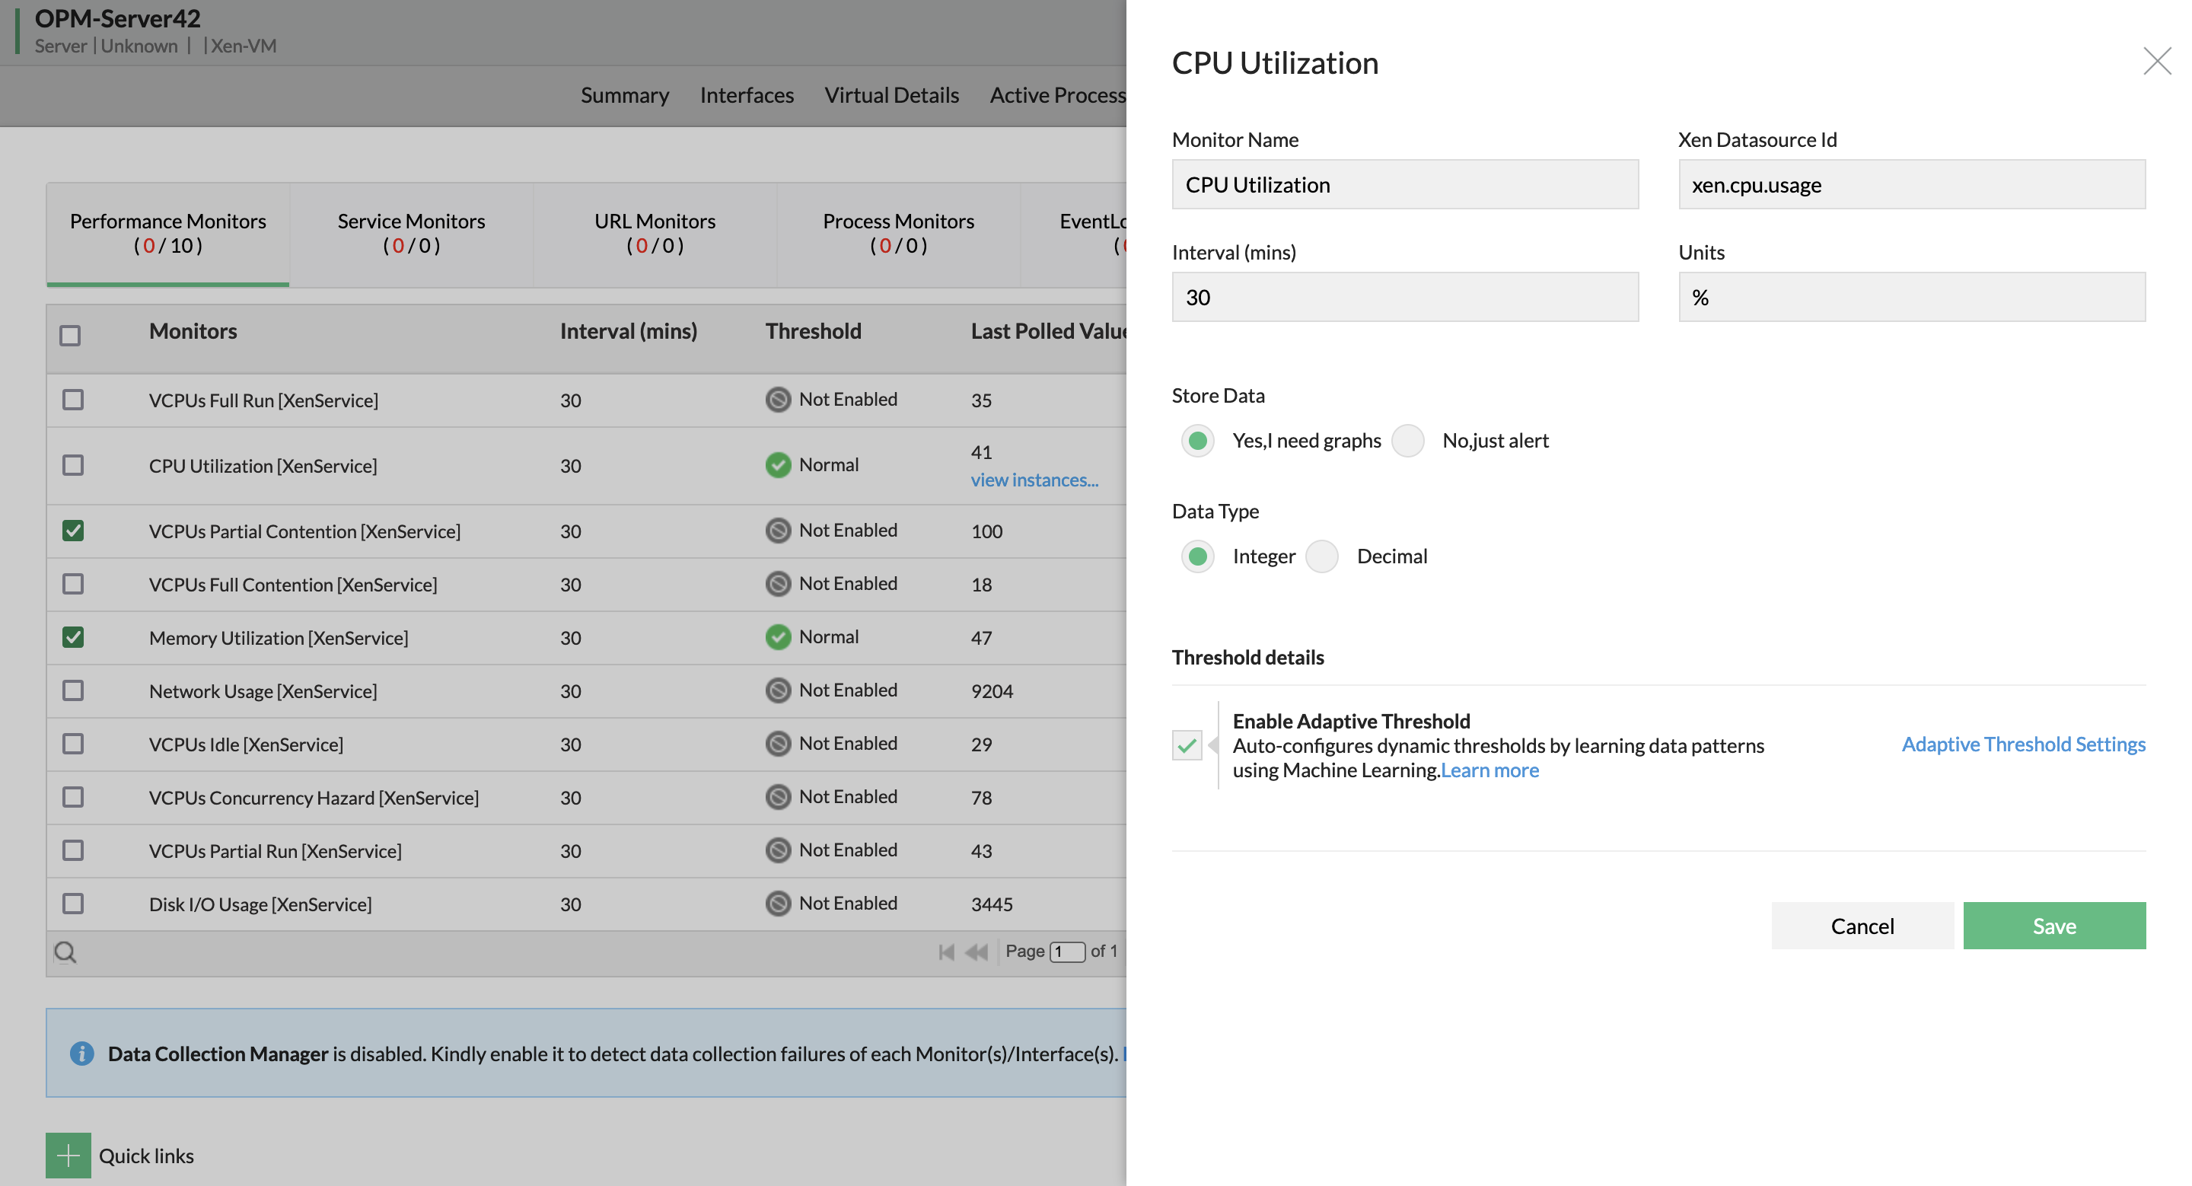
Task: Choose No, just alert radio option
Action: (1408, 441)
